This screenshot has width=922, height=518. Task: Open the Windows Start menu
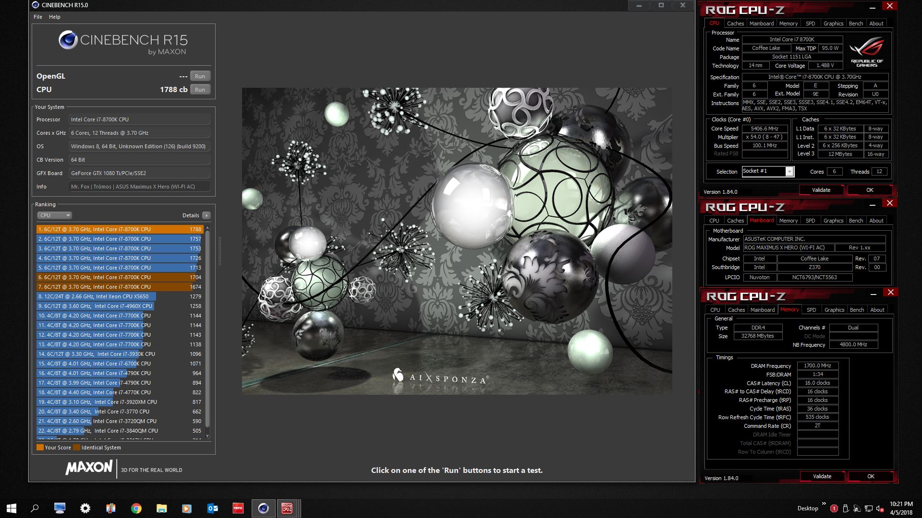click(12, 508)
